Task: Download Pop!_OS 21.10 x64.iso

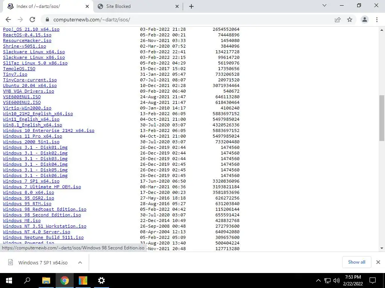Action: coord(31,29)
